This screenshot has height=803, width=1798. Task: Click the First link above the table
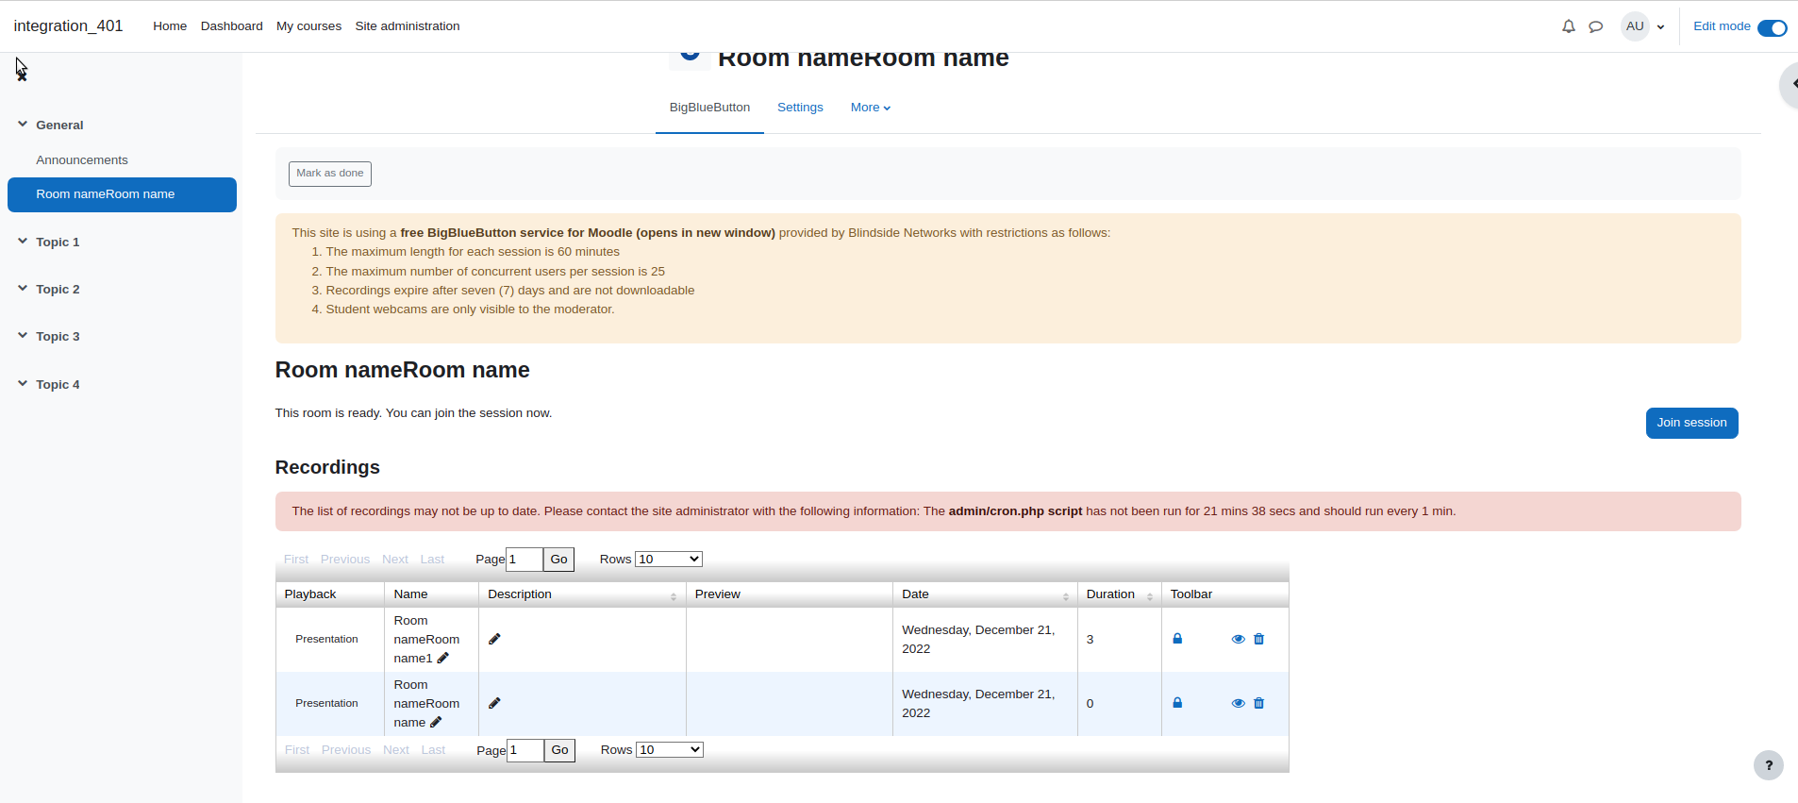296,560
